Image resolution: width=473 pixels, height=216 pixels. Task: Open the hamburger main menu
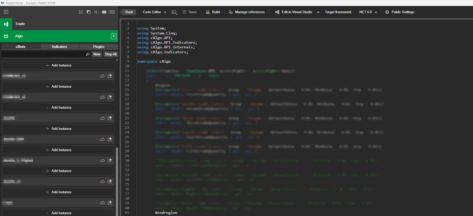point(6,12)
